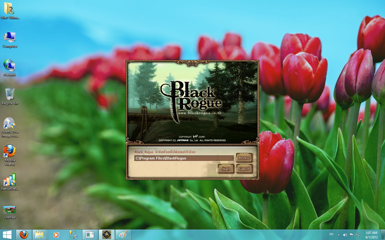Select the Mozilla Firefox desktop shortcut
385x240 pixels.
[10, 155]
